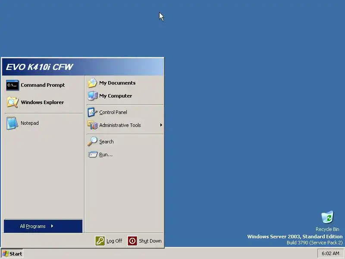The width and height of the screenshot is (345, 259).
Task: Expand the Administrative Tools submenu arrow
Action: point(161,125)
